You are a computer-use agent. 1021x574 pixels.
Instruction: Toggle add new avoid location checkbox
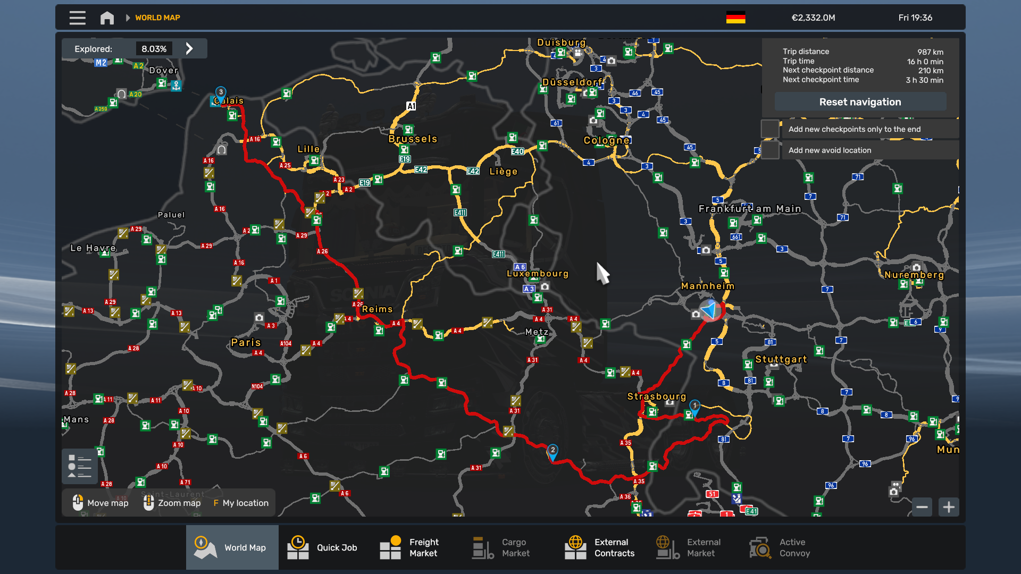770,150
